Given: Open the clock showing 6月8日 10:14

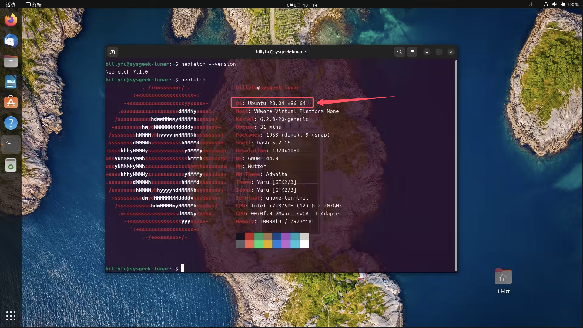Looking at the screenshot, I should tap(302, 5).
